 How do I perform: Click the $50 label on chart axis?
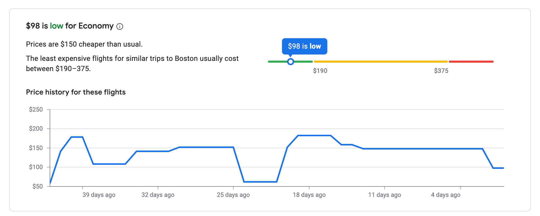tap(37, 186)
